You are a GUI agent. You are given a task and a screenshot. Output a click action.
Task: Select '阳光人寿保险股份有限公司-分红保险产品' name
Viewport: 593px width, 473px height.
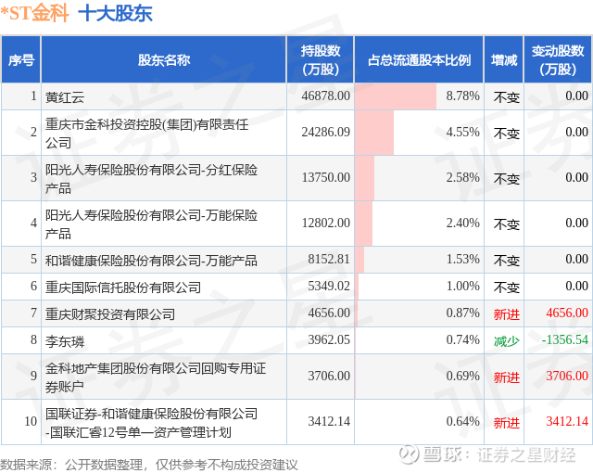coord(151,178)
